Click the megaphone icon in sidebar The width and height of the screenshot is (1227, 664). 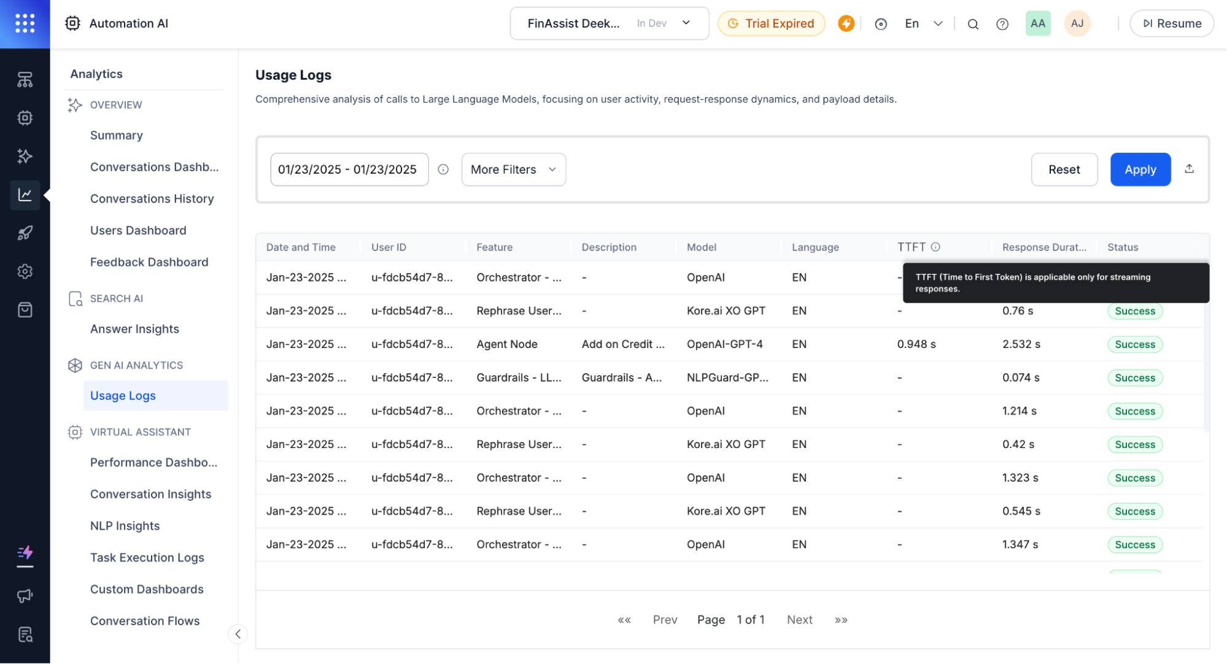coord(25,595)
